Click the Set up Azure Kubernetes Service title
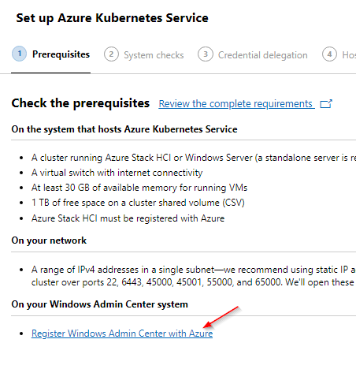Viewport: 356px width, 369px height. [112, 18]
